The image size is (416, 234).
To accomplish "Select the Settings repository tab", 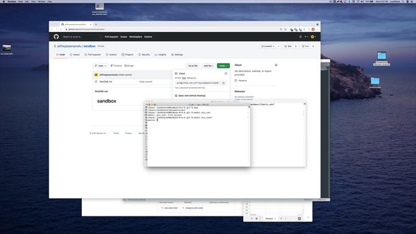I will pos(177,55).
